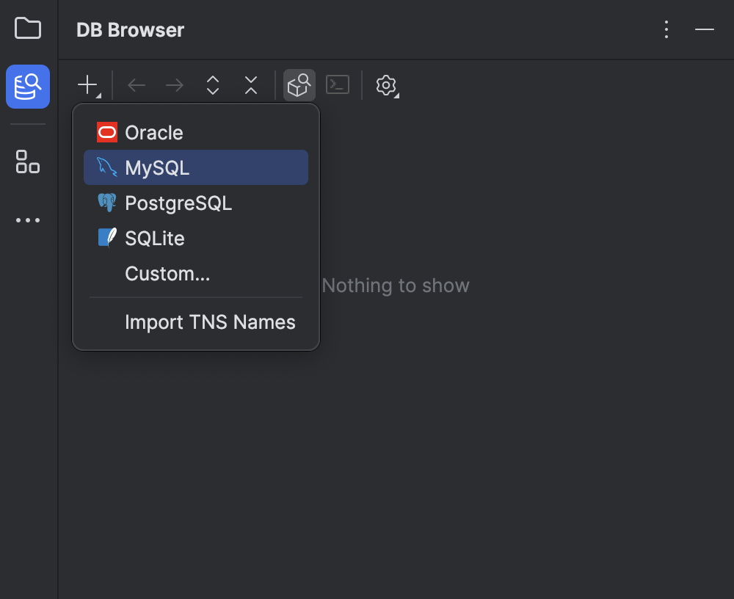
Task: Click Import TNS Names
Action: (211, 322)
